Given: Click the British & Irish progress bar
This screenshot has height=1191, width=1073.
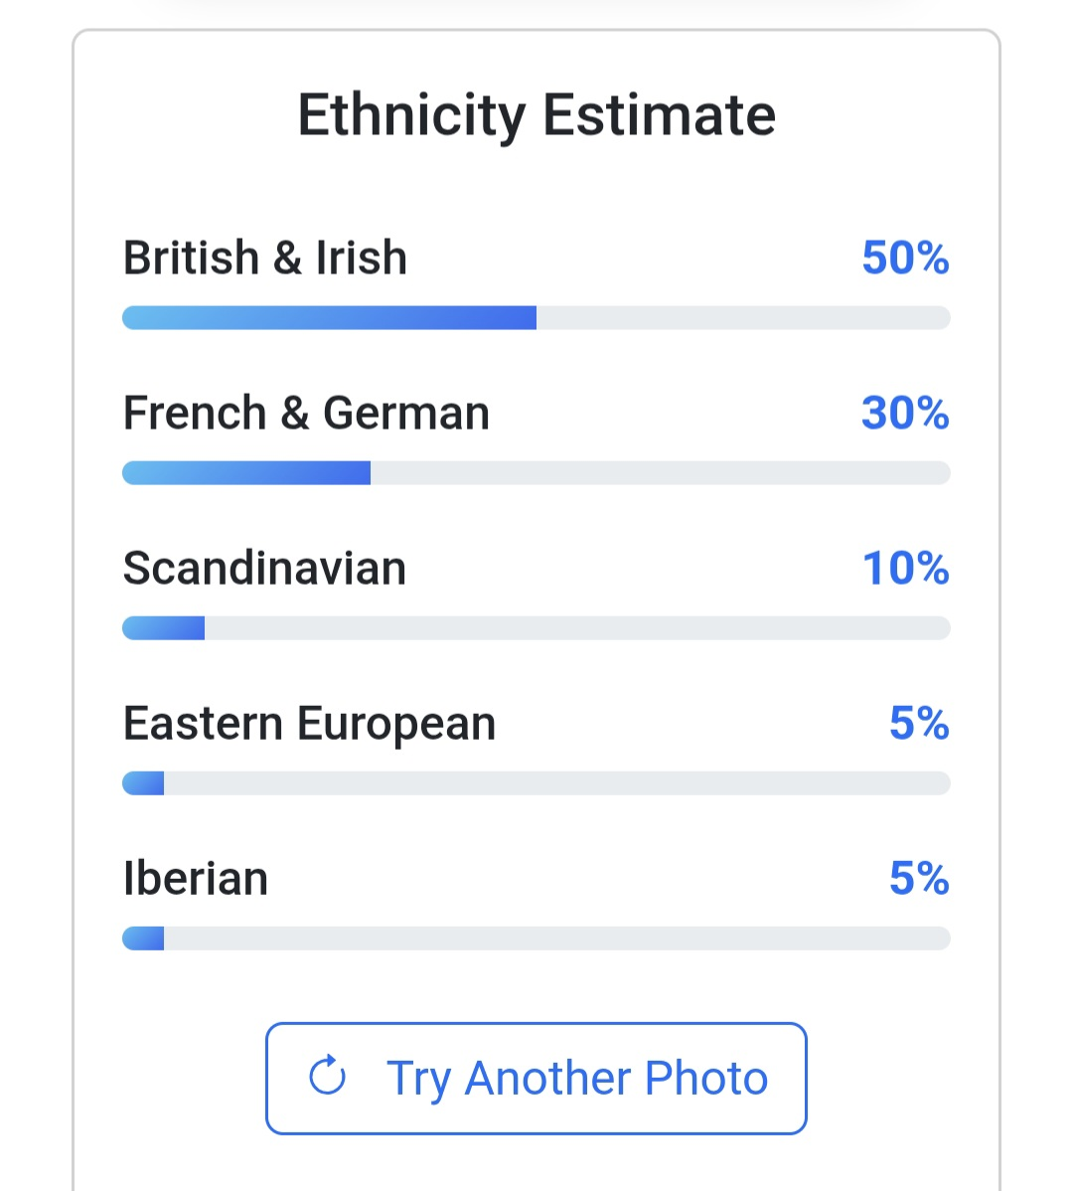Looking at the screenshot, I should coord(536,318).
